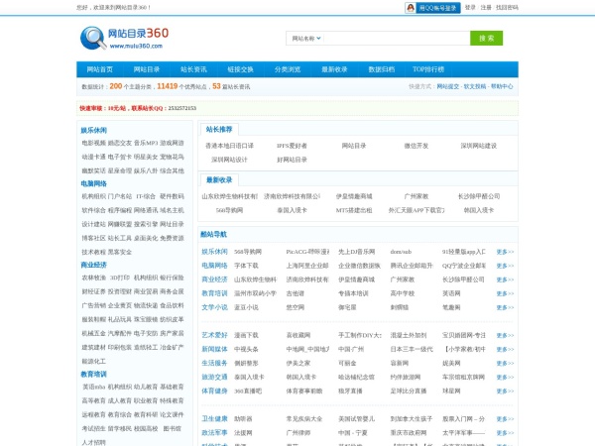
Task: Click the 注册 link at top right
Action: (486, 7)
